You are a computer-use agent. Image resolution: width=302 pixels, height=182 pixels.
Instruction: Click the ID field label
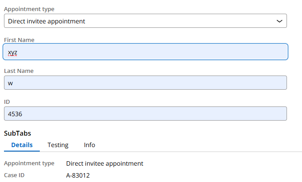click(7, 102)
